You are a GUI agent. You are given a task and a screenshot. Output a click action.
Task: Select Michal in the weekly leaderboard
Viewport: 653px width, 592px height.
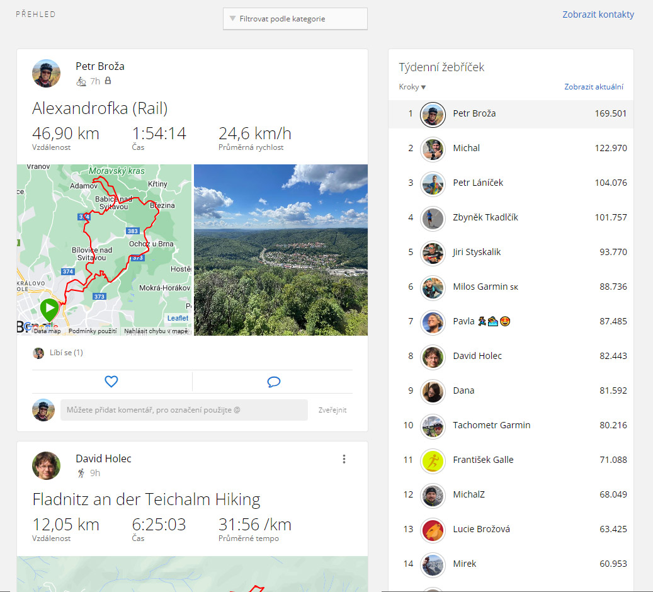[467, 148]
